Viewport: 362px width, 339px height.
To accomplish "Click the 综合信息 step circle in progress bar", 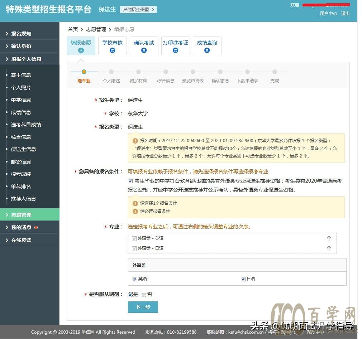I will [166, 72].
